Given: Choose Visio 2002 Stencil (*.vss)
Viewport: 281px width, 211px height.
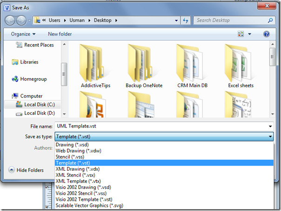Looking at the screenshot, I should [x=164, y=193].
